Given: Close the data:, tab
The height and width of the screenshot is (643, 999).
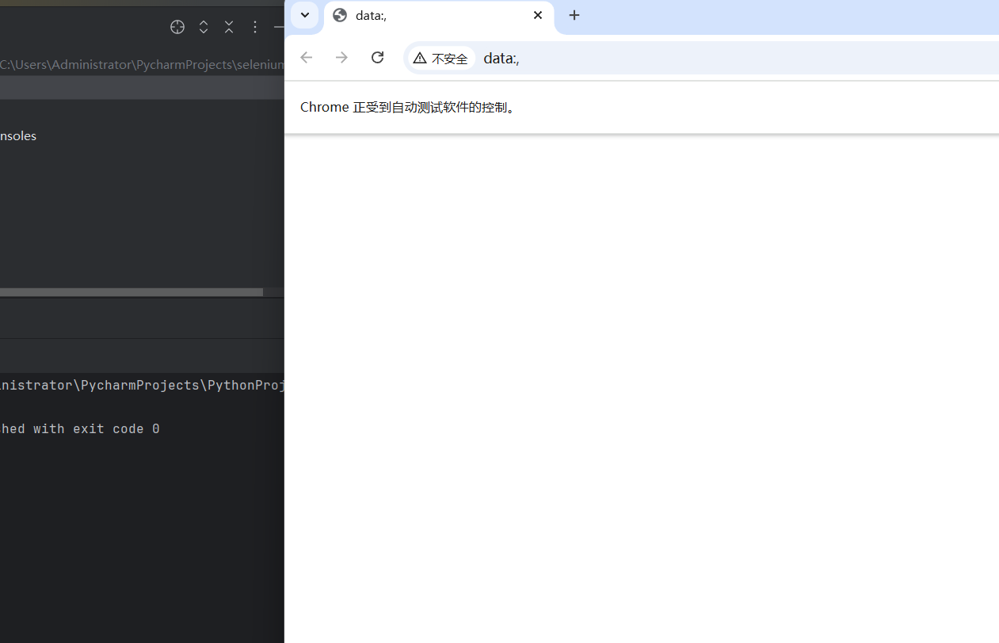Looking at the screenshot, I should point(538,15).
